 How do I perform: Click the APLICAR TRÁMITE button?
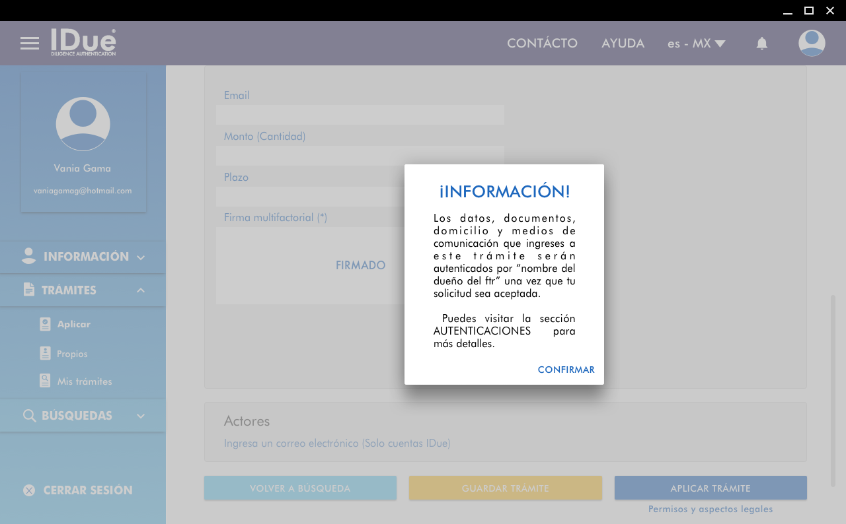(711, 488)
